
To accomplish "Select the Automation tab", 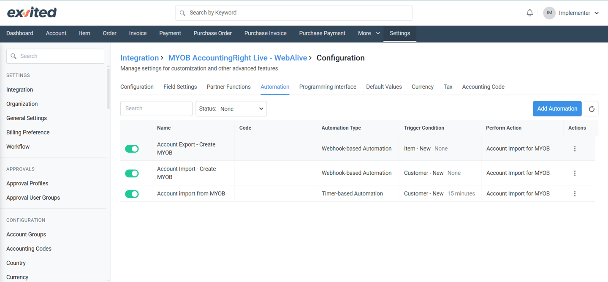I will click(275, 87).
